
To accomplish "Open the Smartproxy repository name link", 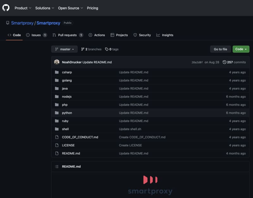I will pos(48,23).
